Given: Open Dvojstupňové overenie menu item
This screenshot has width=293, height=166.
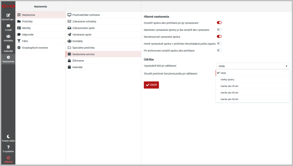Looking at the screenshot, I should pos(40,48).
